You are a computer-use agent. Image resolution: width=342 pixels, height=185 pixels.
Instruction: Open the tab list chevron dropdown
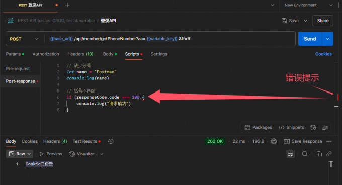(x=272, y=5)
